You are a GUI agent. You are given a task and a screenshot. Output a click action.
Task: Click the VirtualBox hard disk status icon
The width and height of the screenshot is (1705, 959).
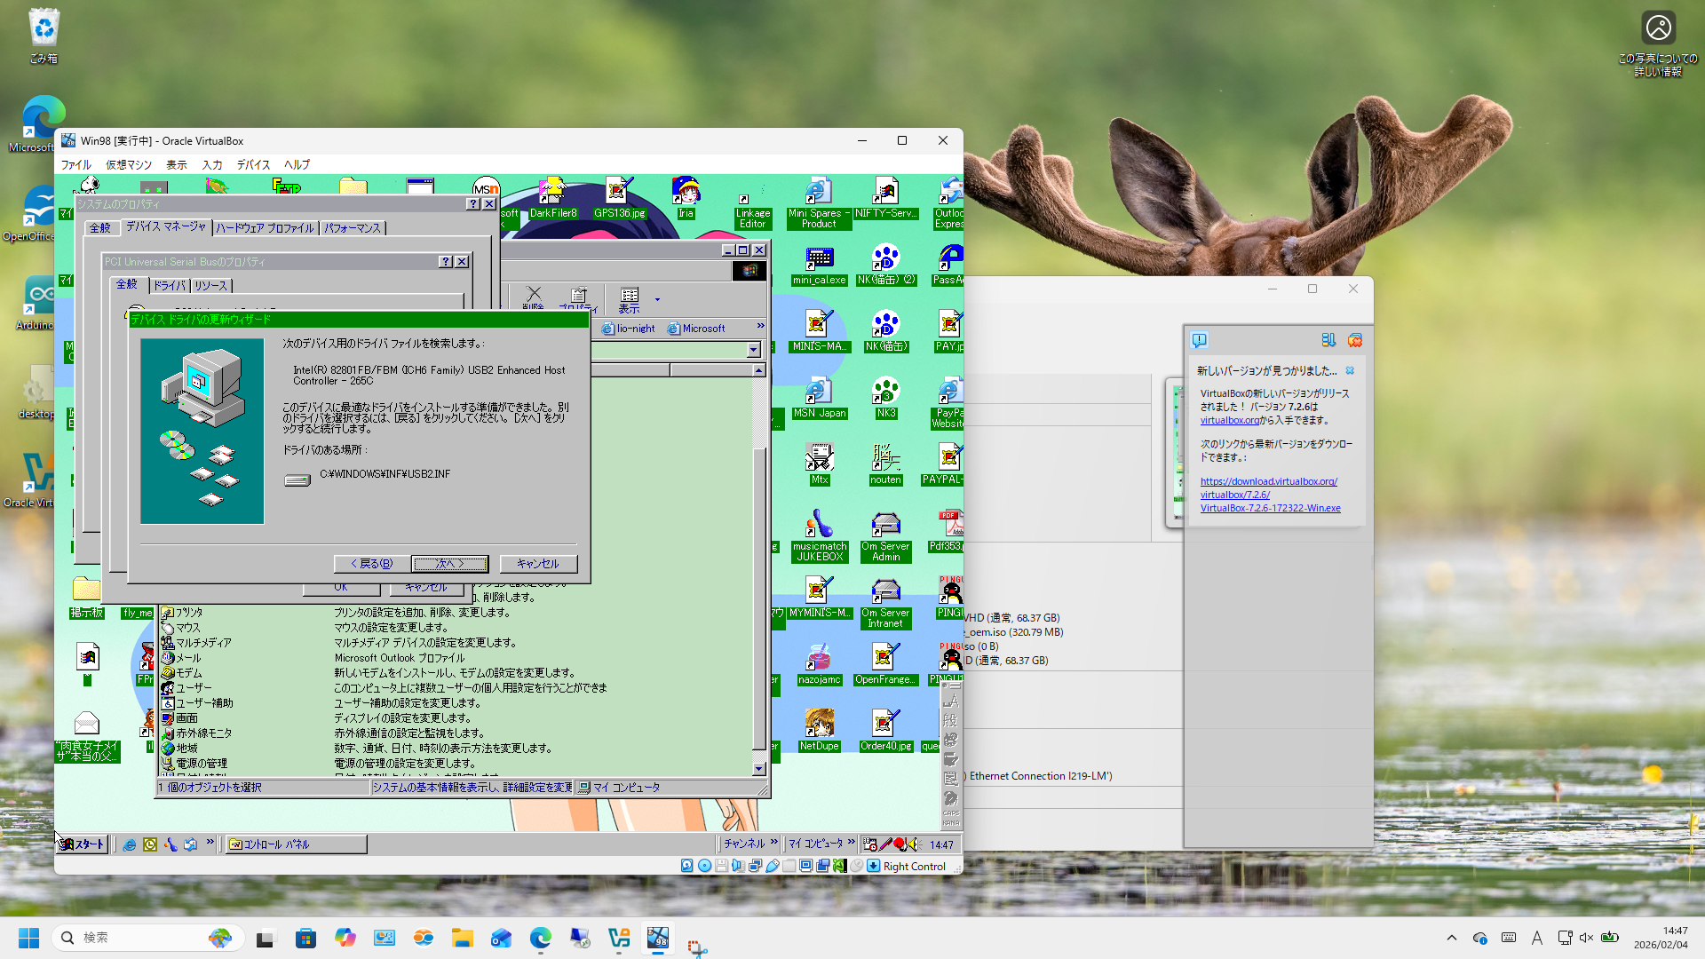pos(686,866)
